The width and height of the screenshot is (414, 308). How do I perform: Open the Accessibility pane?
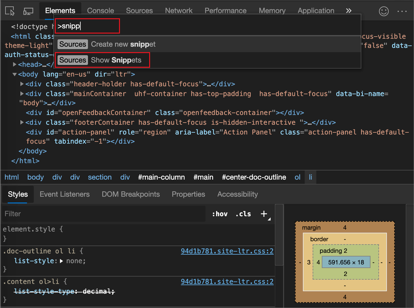[x=237, y=194]
